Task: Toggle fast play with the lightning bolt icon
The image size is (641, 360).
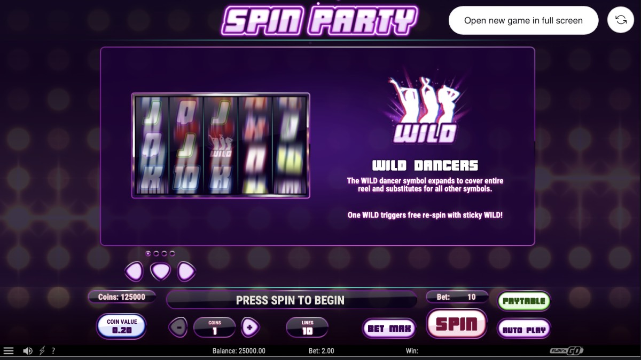Action: coord(42,351)
